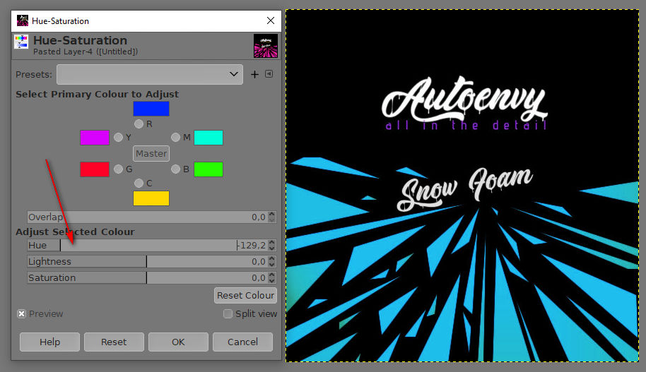Click the Autoenvy image canvas
646x372 pixels.
pos(462,186)
